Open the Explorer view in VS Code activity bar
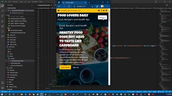 [x=2, y=6]
